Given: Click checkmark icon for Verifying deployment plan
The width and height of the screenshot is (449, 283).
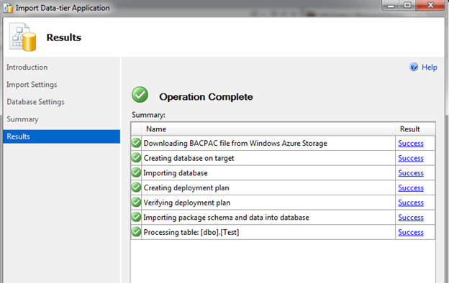Looking at the screenshot, I should click(136, 203).
